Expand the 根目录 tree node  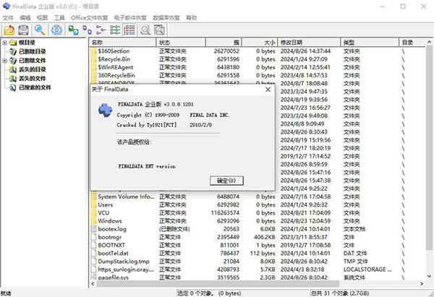pos(4,43)
